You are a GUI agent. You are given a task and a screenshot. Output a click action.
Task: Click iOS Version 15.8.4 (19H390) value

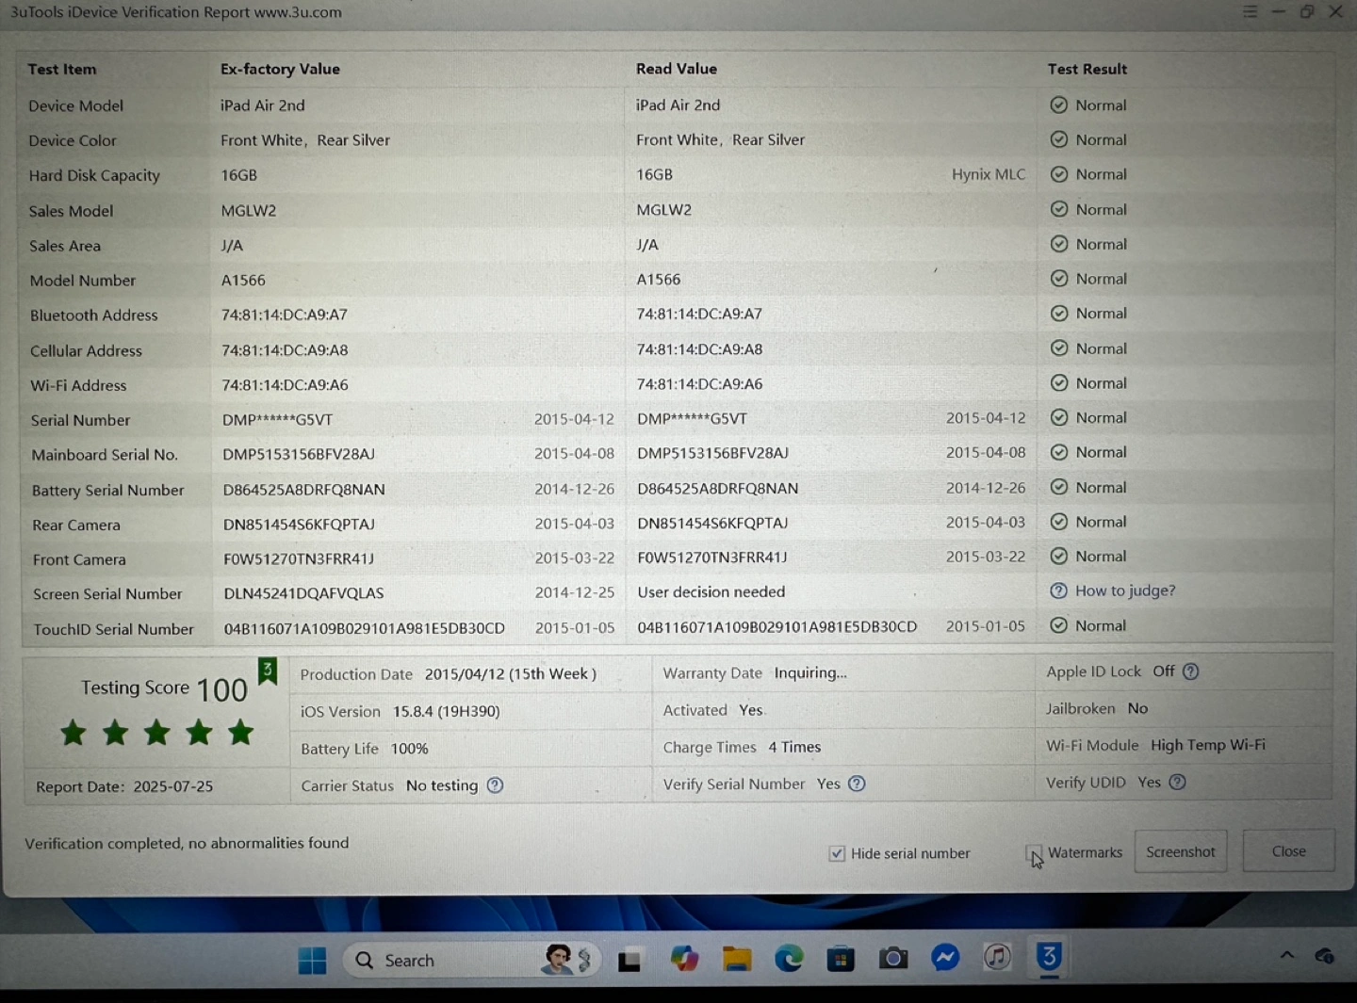pyautogui.click(x=447, y=711)
